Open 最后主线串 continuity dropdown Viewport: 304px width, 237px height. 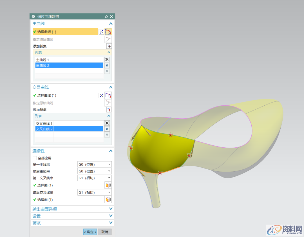(95, 171)
